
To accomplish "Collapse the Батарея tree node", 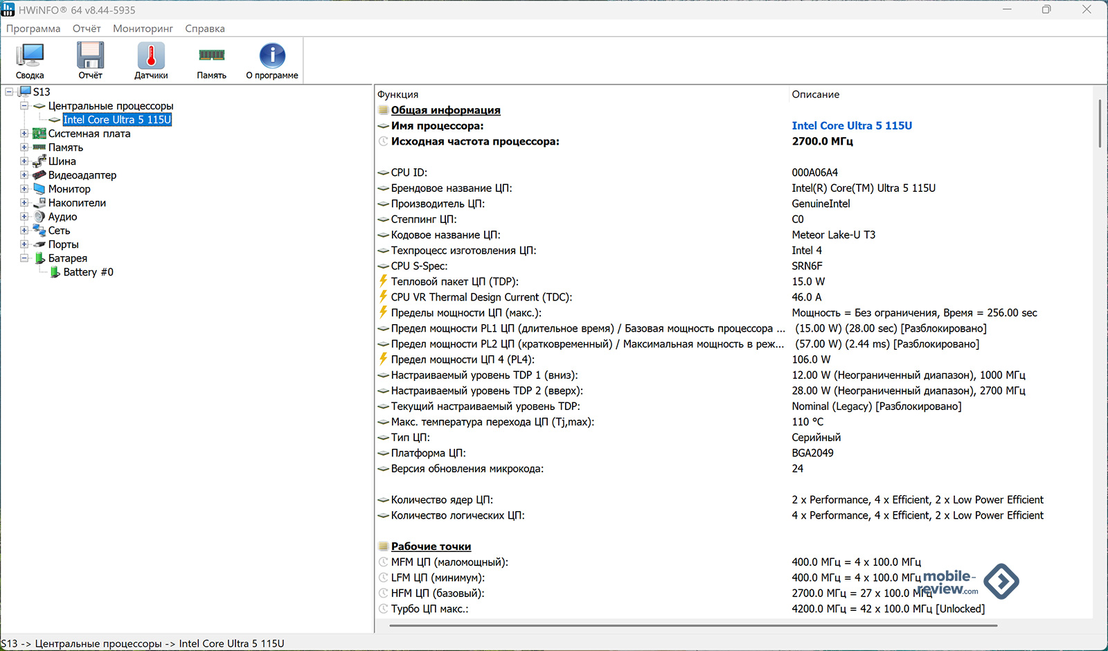I will pyautogui.click(x=24, y=258).
